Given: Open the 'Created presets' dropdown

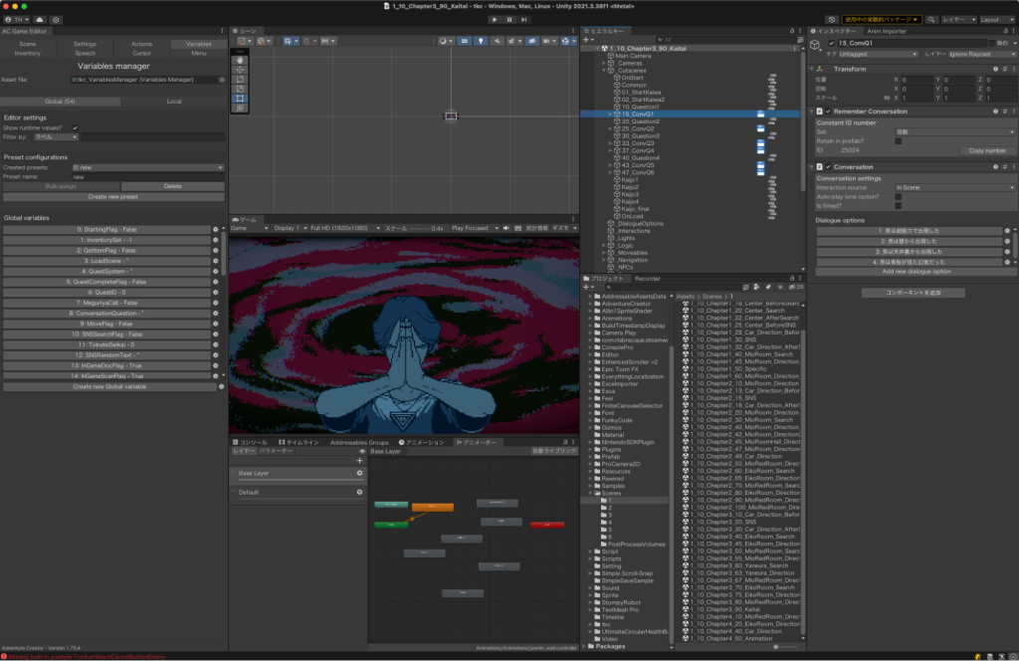Looking at the screenshot, I should pos(147,167).
